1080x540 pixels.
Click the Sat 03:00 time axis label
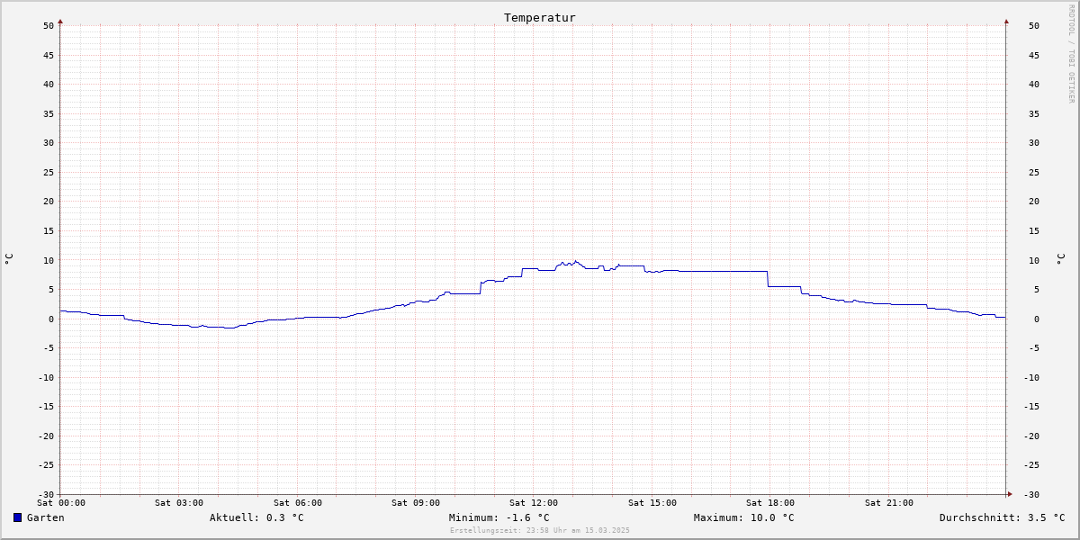coord(179,502)
